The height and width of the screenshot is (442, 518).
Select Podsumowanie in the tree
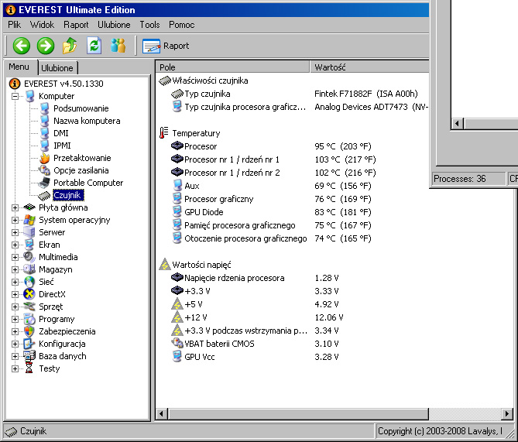click(81, 108)
